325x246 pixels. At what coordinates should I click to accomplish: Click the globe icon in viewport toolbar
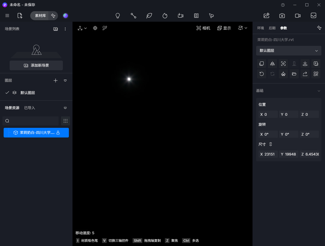(x=95, y=28)
